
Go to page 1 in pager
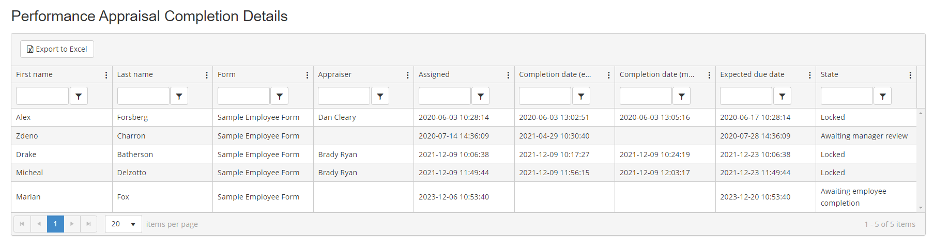coord(55,224)
